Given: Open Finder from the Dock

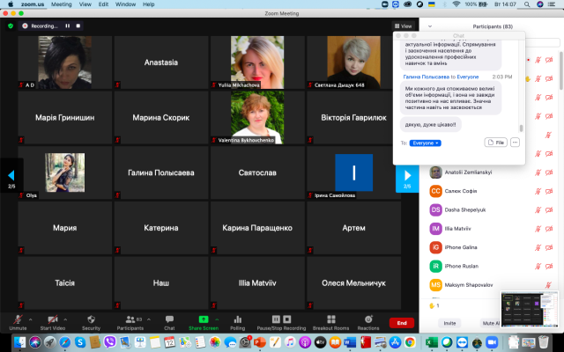Looking at the screenshot, I should point(19,342).
